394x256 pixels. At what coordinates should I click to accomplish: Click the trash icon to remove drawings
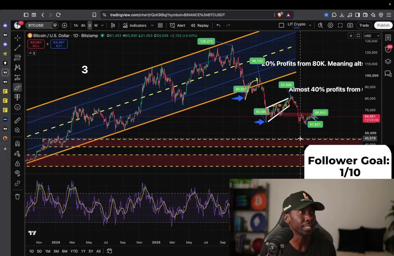click(17, 196)
